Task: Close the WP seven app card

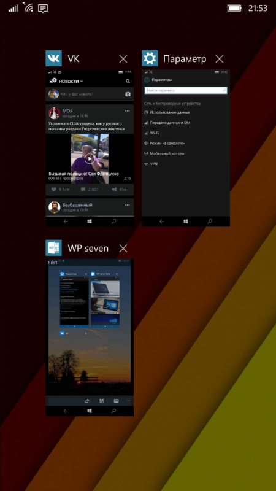Action: click(123, 249)
